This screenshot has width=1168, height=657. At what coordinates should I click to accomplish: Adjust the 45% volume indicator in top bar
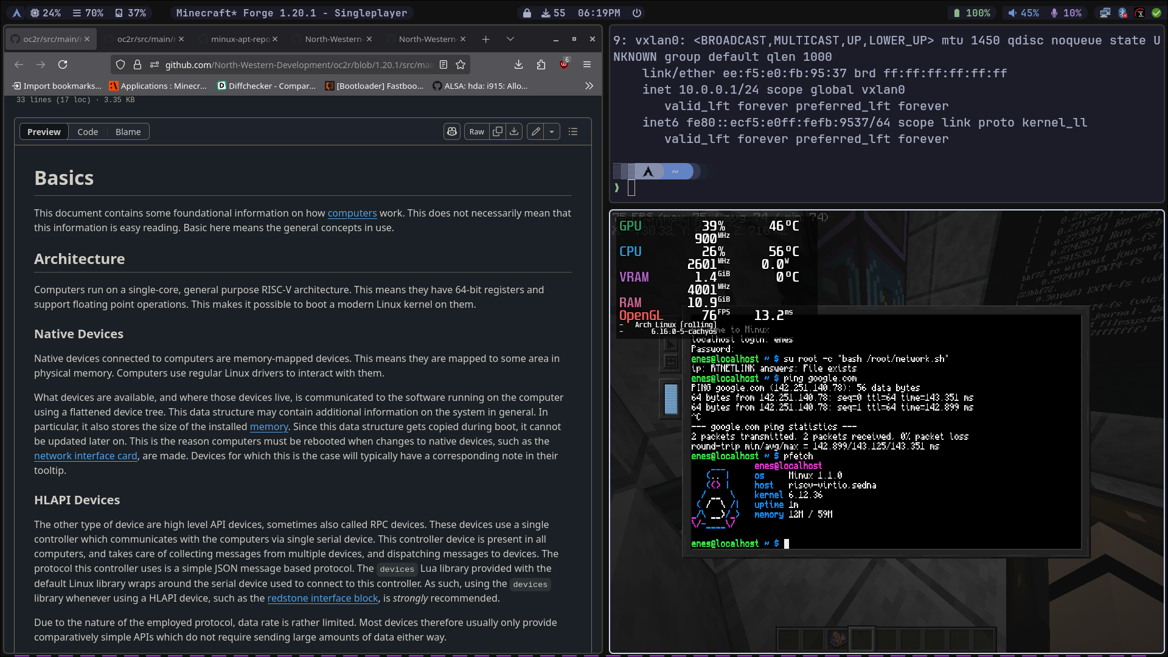pos(1023,13)
